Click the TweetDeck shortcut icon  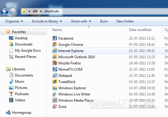coord(55,82)
